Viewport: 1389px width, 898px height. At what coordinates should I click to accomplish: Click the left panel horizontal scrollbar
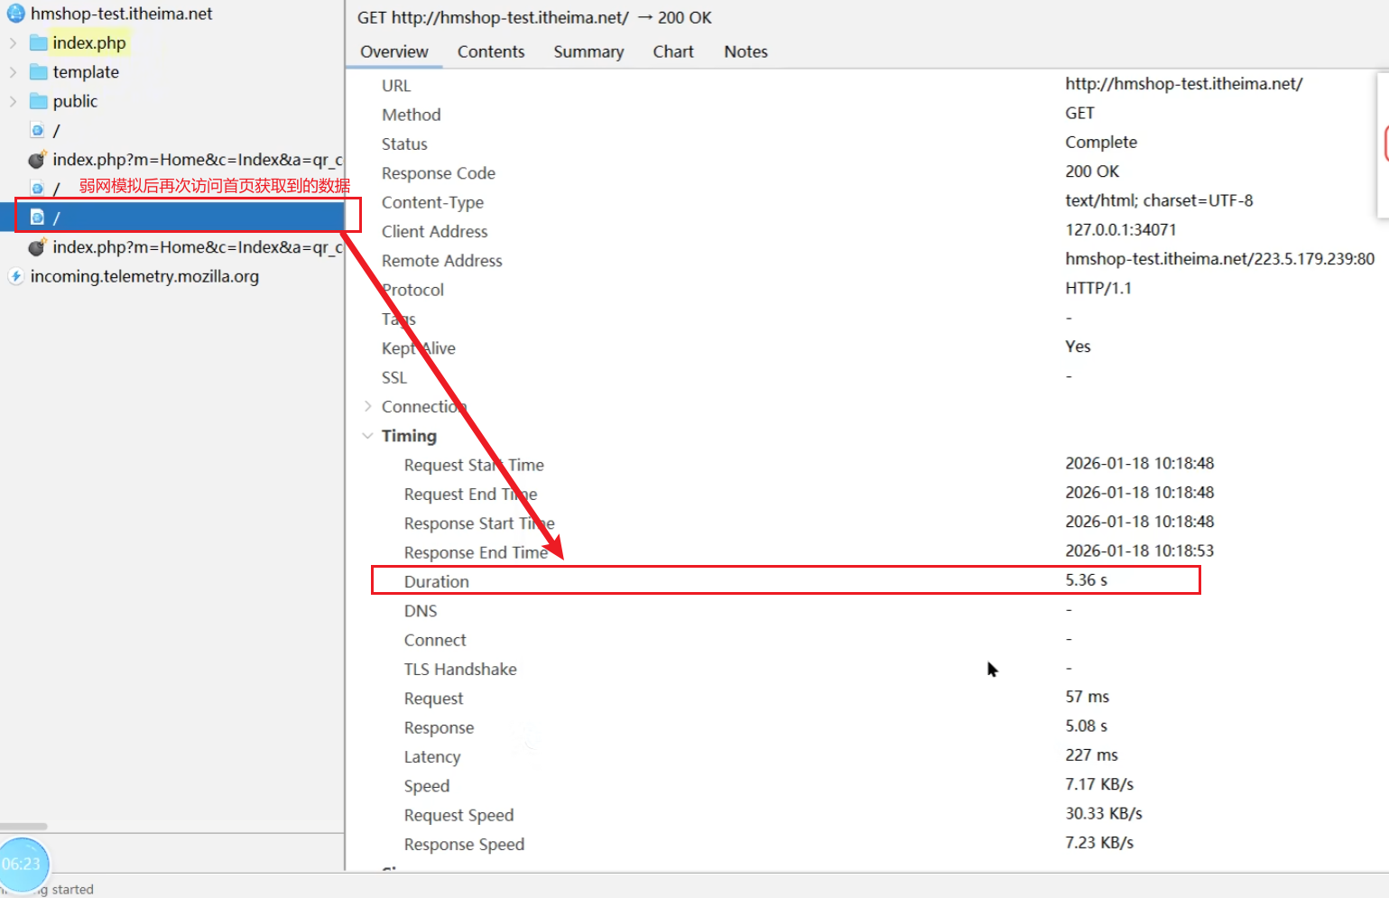[x=24, y=826]
